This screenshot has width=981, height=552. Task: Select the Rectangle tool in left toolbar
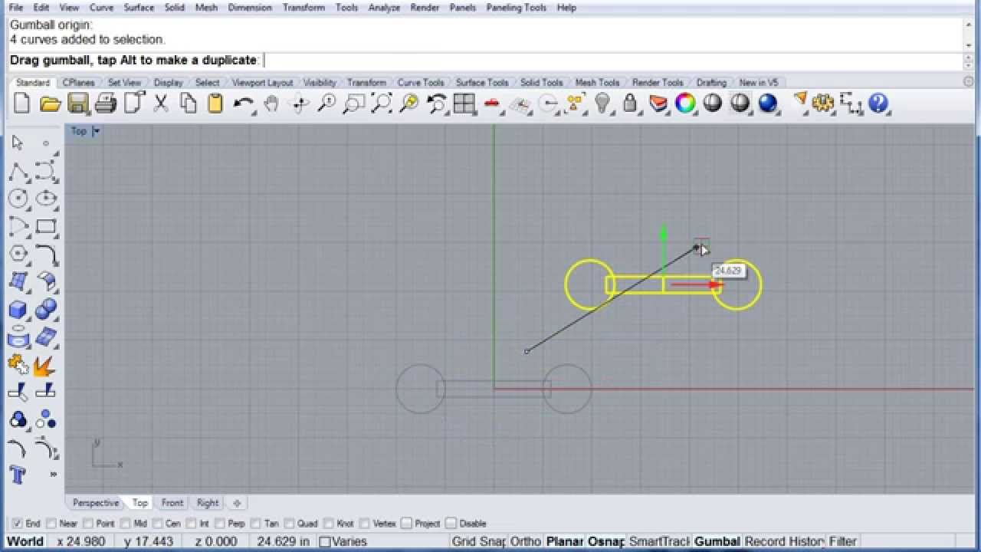[x=46, y=226]
